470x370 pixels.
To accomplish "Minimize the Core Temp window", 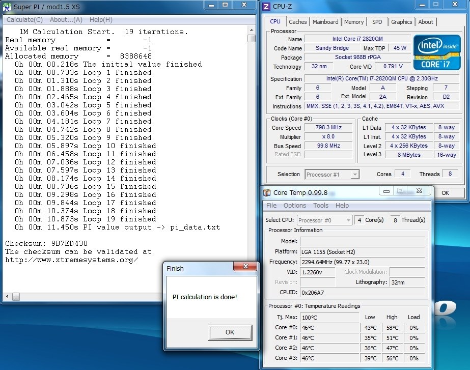I will point(386,191).
